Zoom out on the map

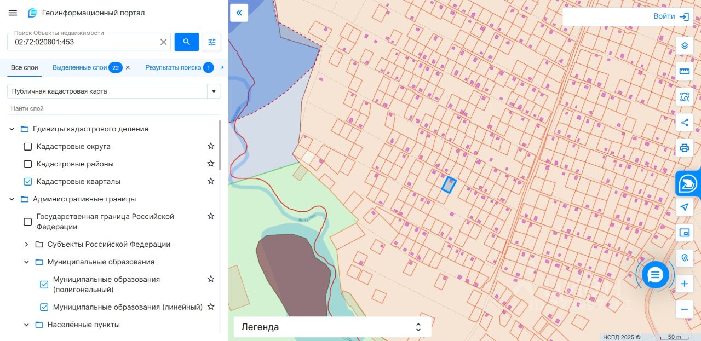coord(684,309)
